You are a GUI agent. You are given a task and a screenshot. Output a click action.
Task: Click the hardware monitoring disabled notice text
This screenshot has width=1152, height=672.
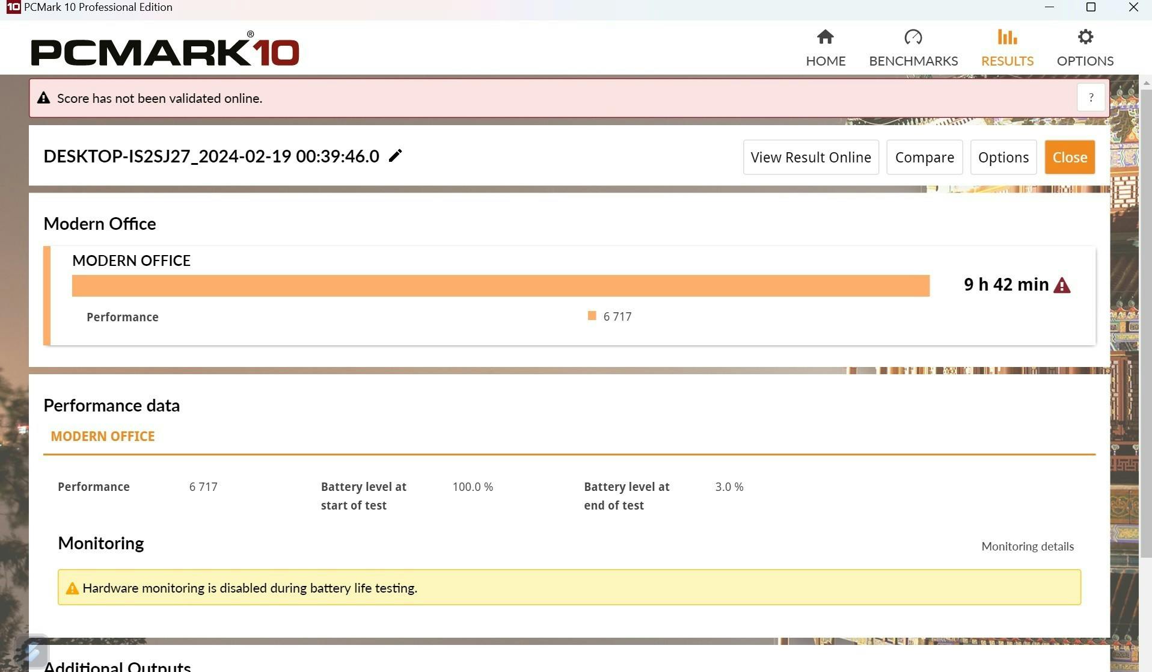pos(250,588)
